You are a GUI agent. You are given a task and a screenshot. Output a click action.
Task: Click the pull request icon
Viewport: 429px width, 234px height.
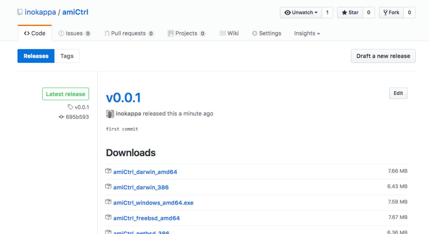(x=107, y=33)
